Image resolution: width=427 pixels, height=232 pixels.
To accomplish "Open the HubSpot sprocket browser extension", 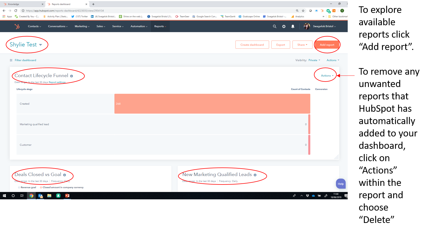I will pos(322,11).
